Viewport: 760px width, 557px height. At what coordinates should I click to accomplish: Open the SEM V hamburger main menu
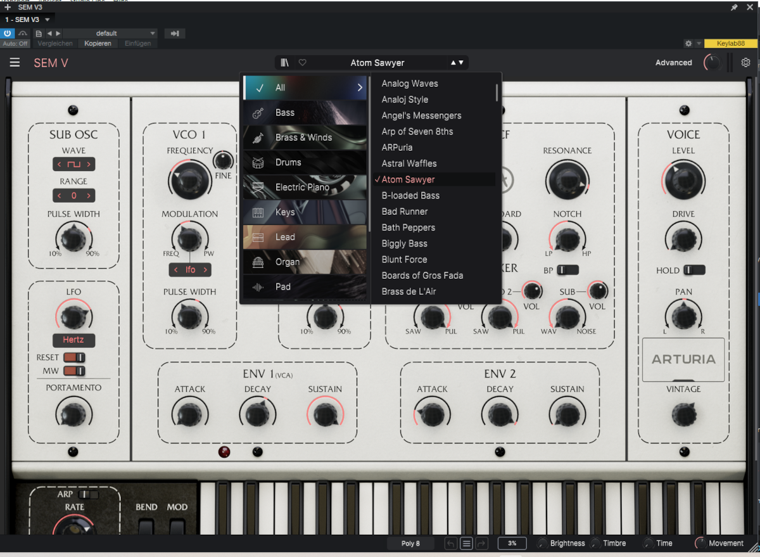(x=15, y=63)
